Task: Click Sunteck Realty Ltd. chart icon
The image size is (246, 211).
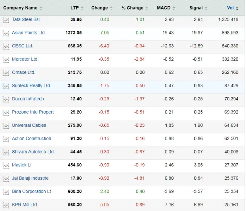Action: click(x=5, y=86)
